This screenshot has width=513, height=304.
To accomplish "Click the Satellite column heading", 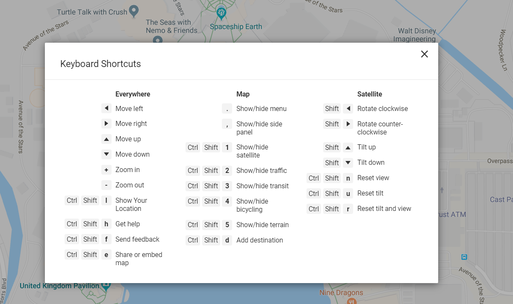I will (x=370, y=94).
